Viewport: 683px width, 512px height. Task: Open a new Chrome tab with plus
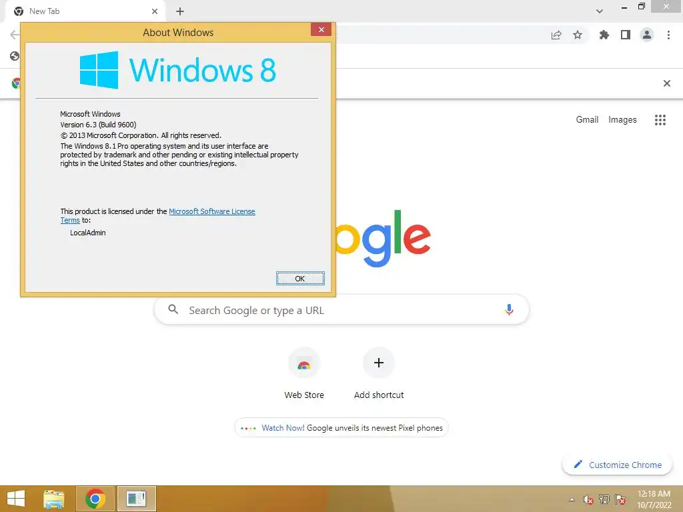click(180, 11)
